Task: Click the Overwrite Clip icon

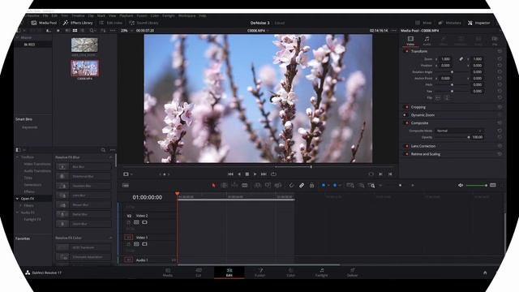Action: click(x=268, y=186)
